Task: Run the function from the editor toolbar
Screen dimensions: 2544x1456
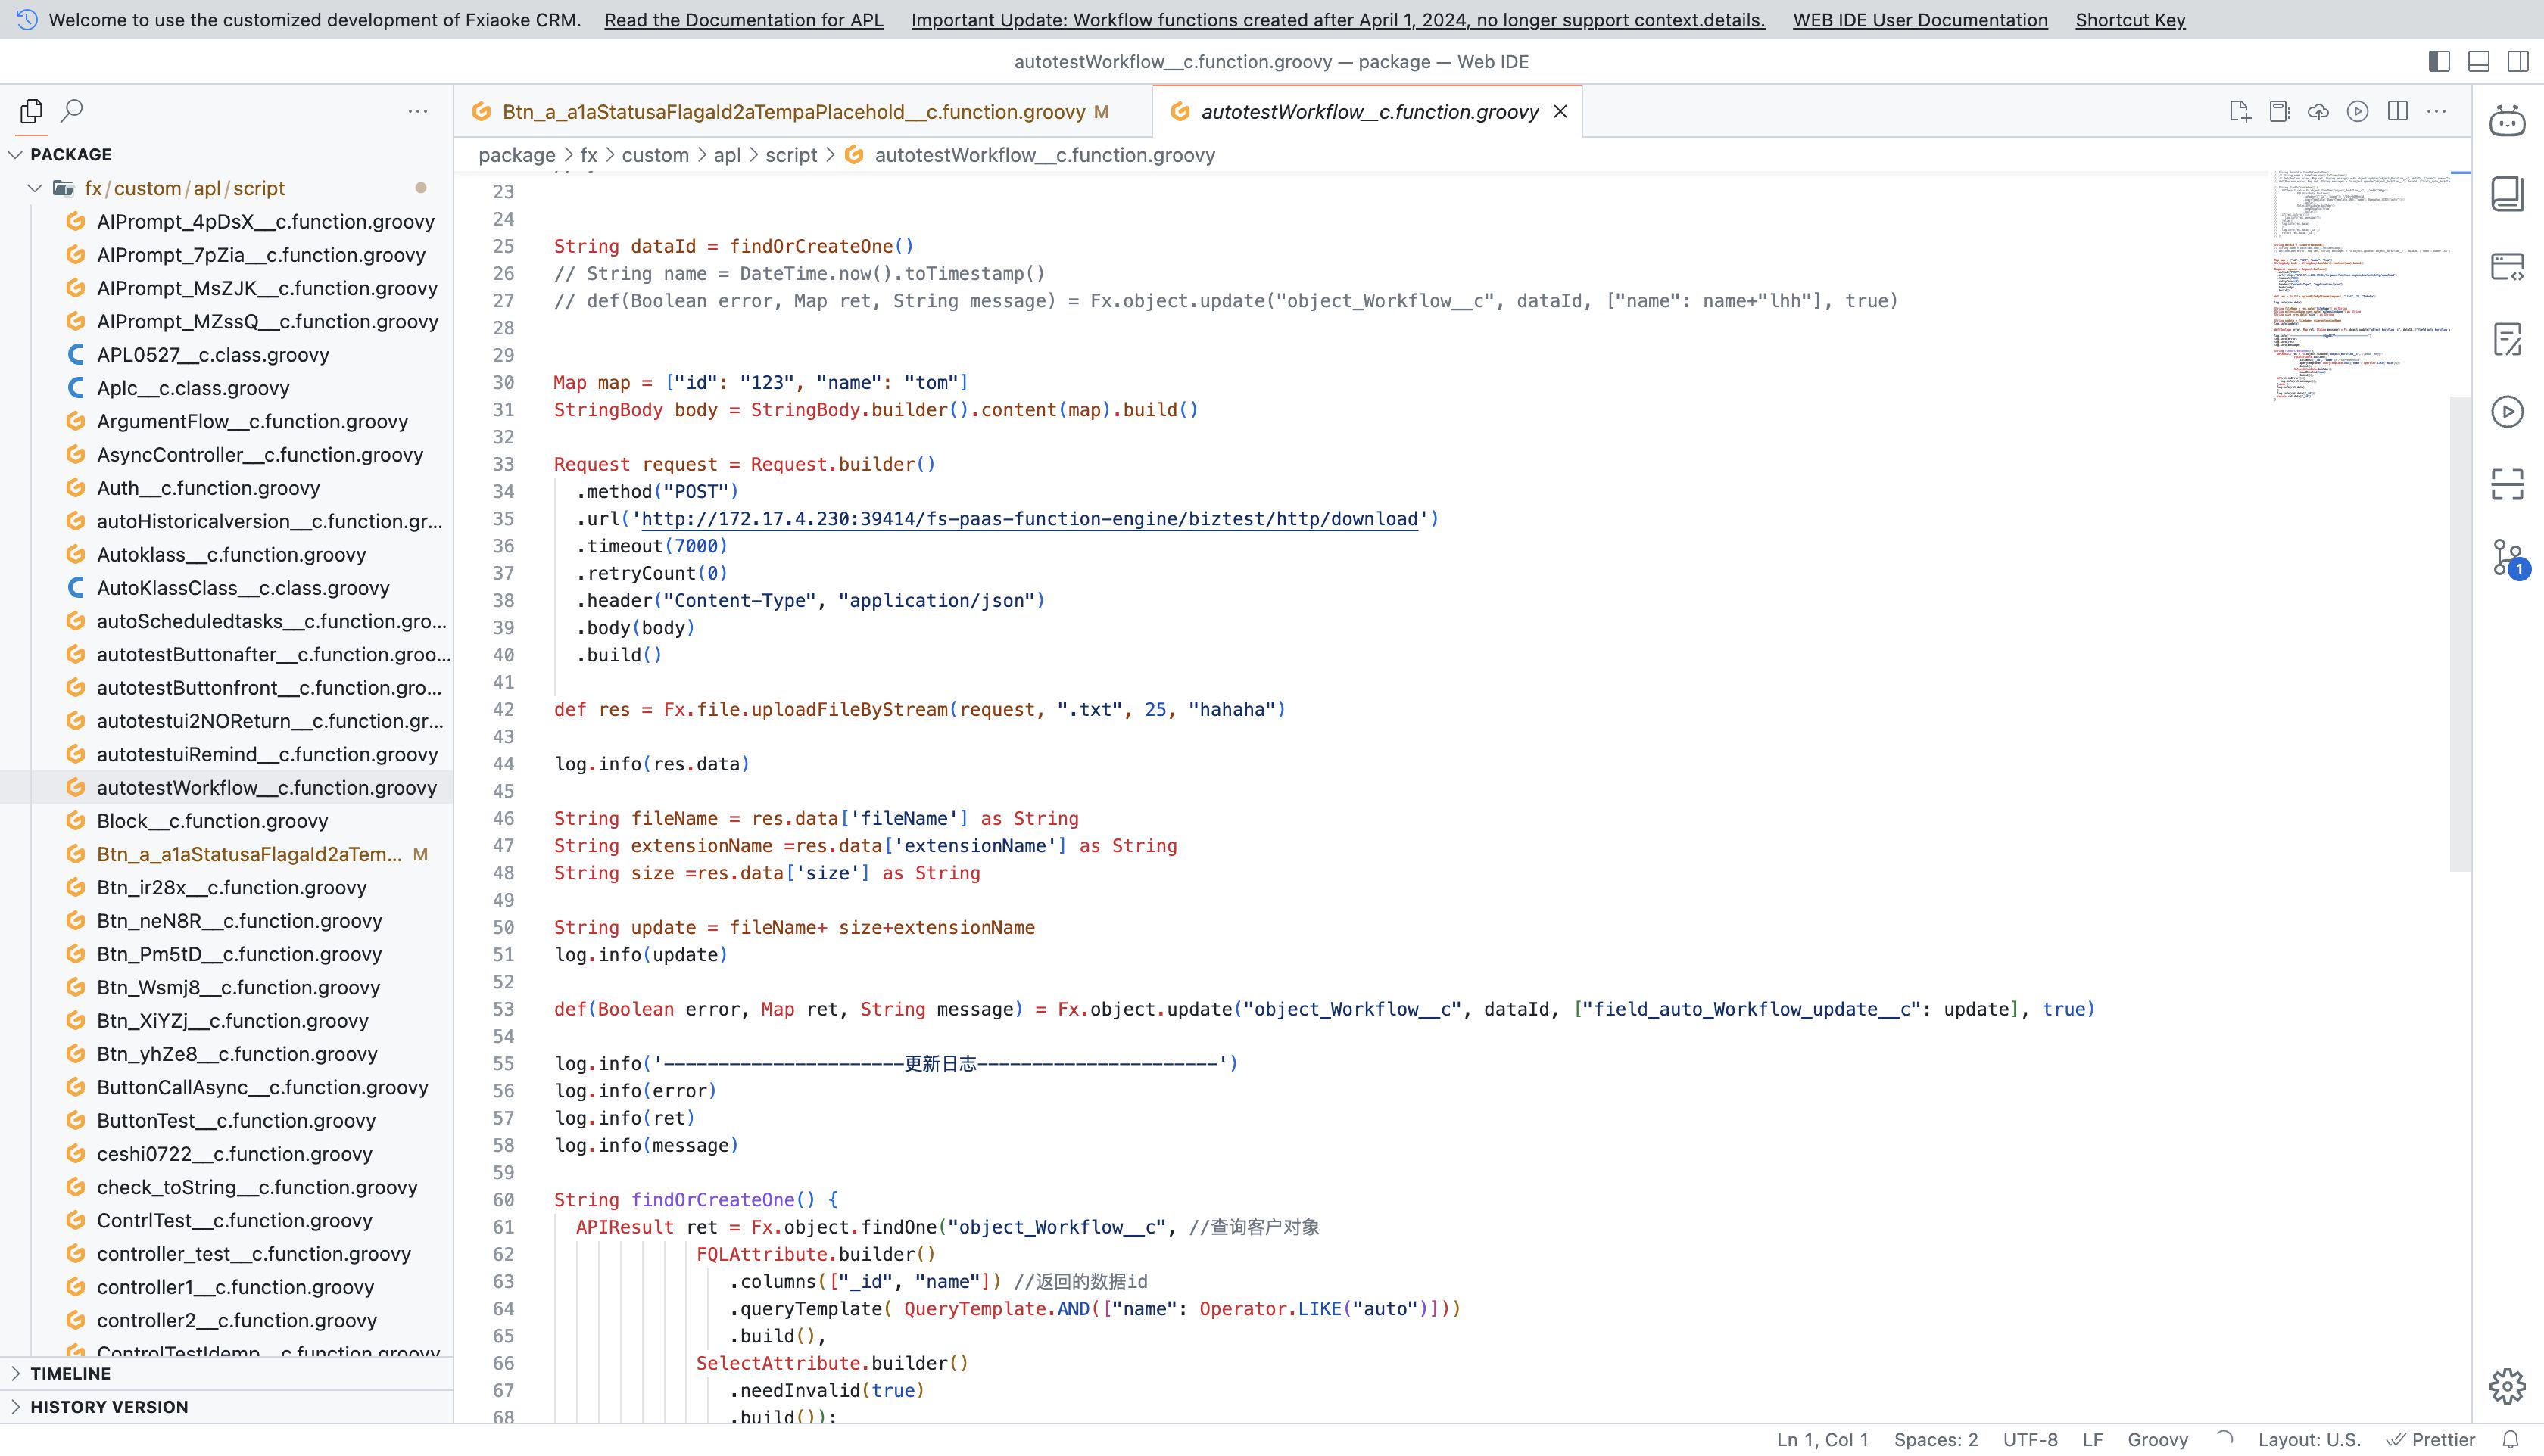Action: (x=2358, y=112)
